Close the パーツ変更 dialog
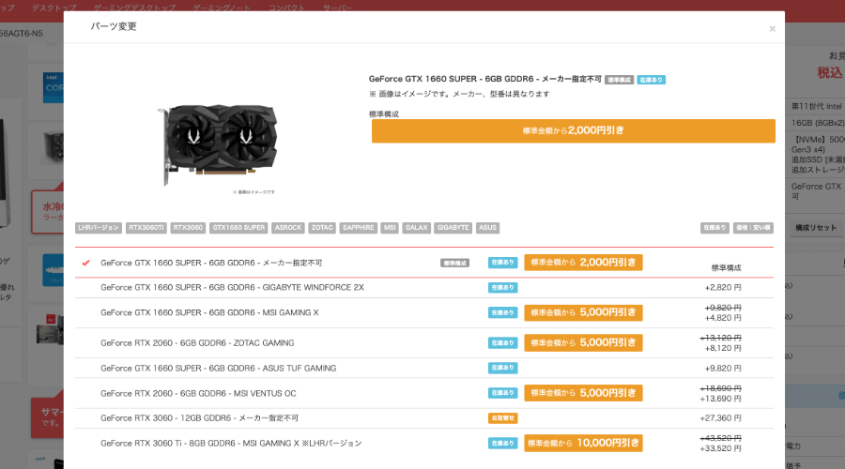845x469 pixels. click(772, 28)
